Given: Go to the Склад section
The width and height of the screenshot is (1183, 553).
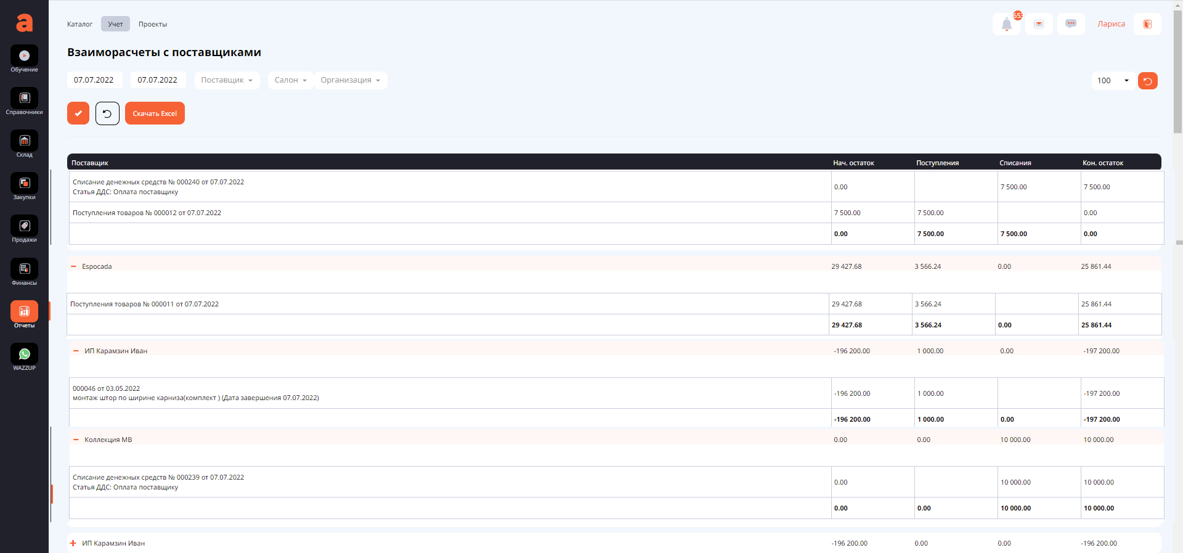Looking at the screenshot, I should [24, 141].
